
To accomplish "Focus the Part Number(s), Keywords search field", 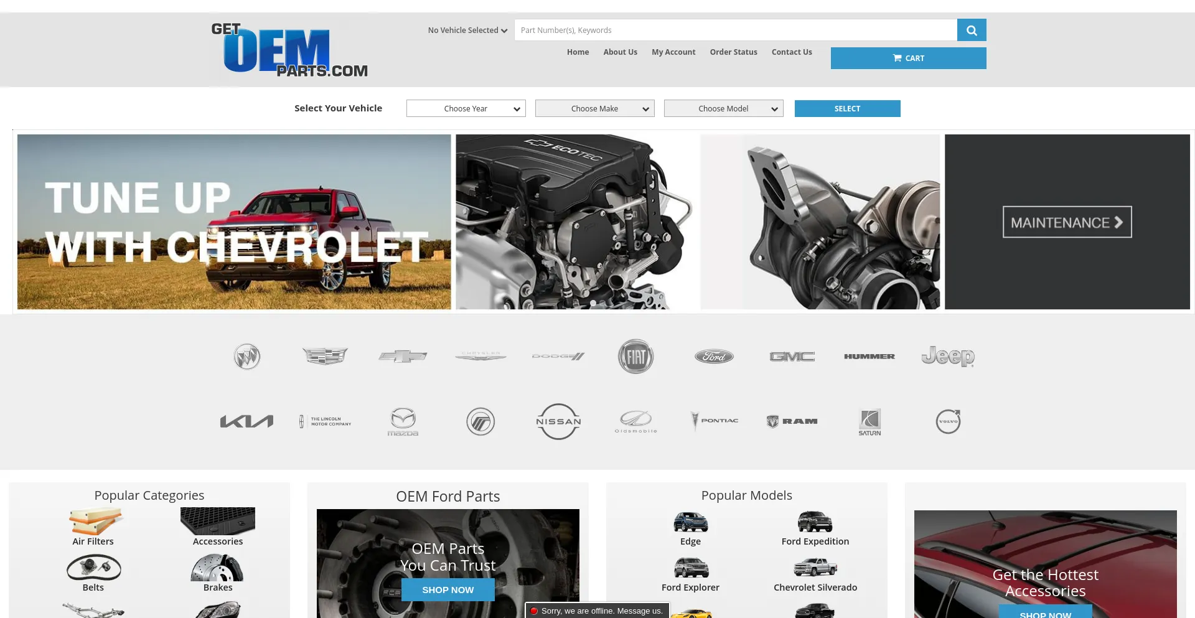I will click(736, 30).
